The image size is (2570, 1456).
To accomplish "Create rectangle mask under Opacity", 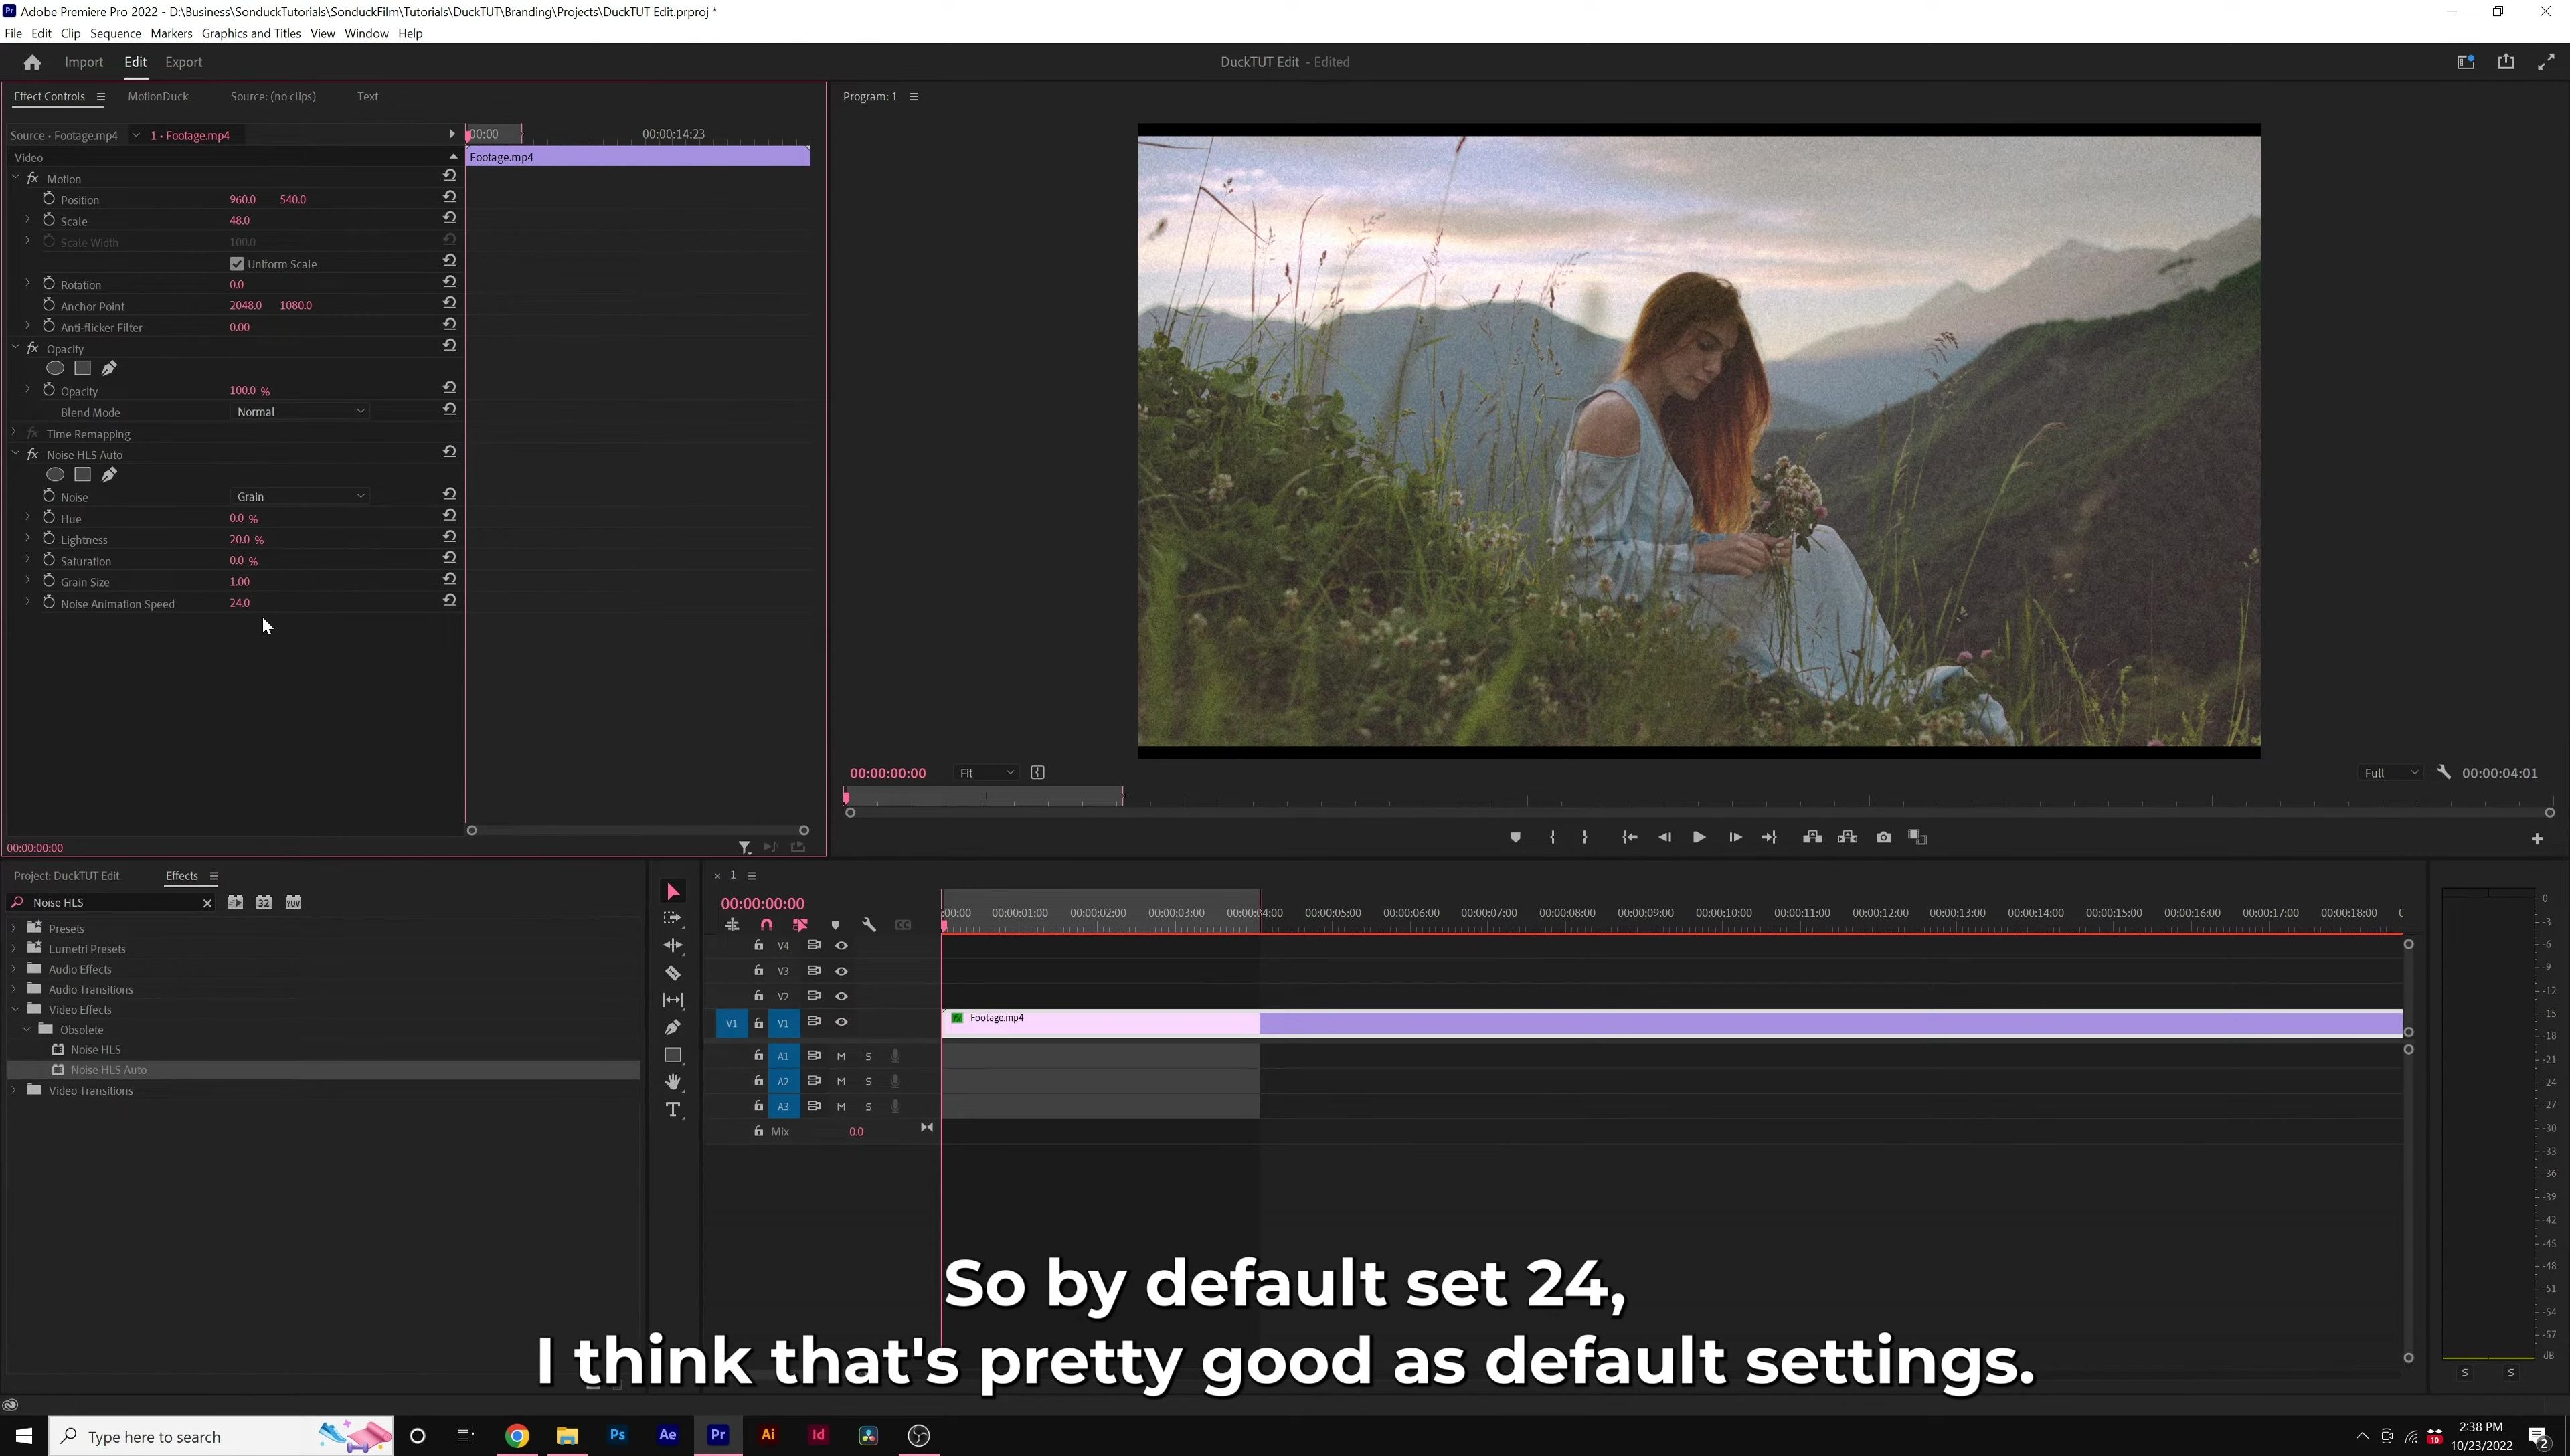I will [x=83, y=368].
